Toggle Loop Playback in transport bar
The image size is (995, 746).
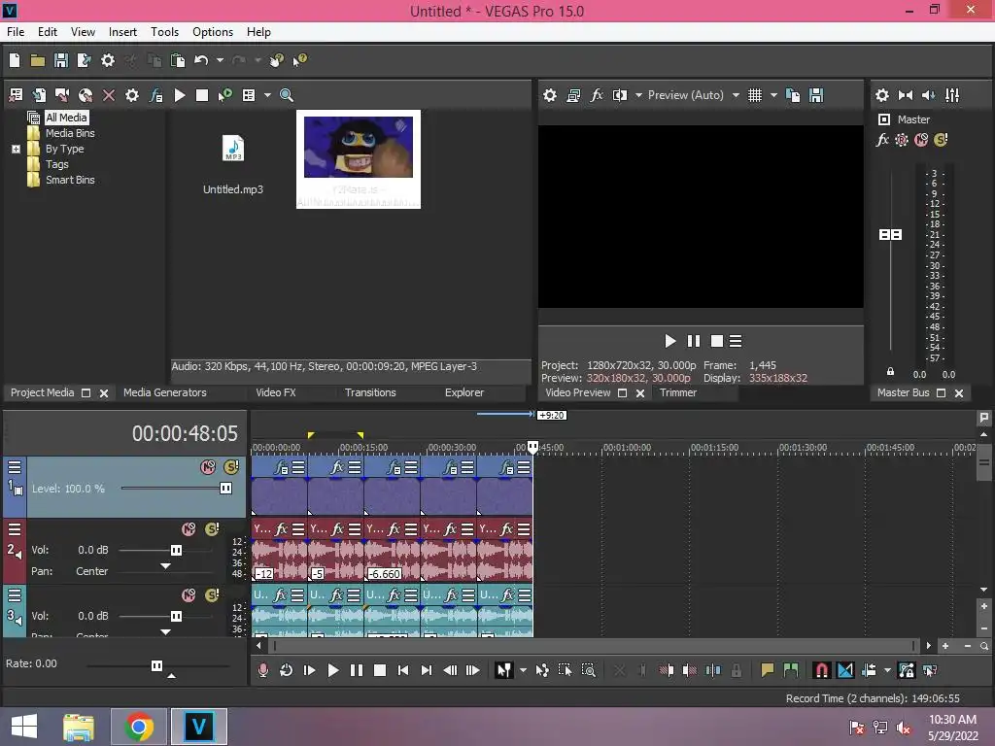point(286,670)
